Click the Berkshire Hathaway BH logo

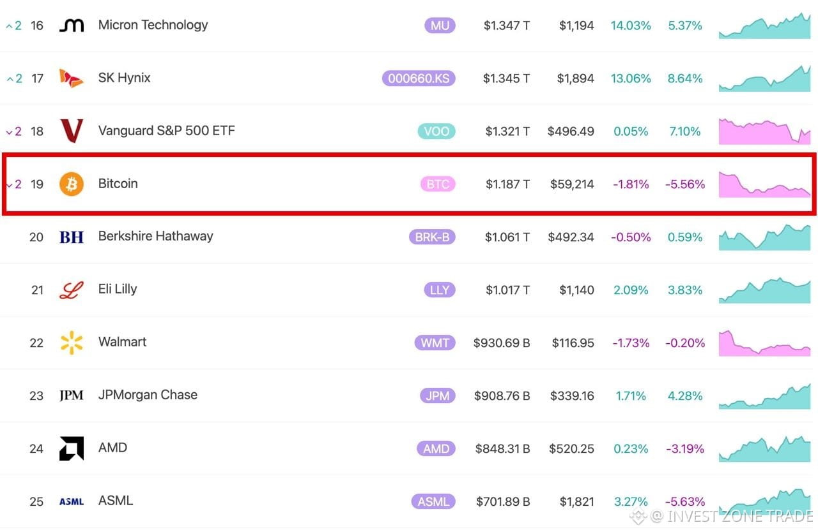tap(72, 237)
